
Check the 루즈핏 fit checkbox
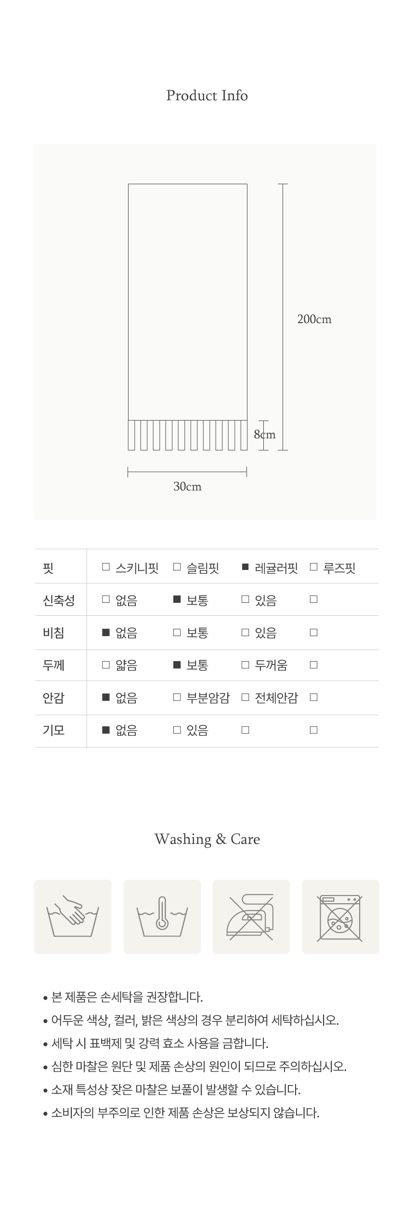click(x=314, y=567)
